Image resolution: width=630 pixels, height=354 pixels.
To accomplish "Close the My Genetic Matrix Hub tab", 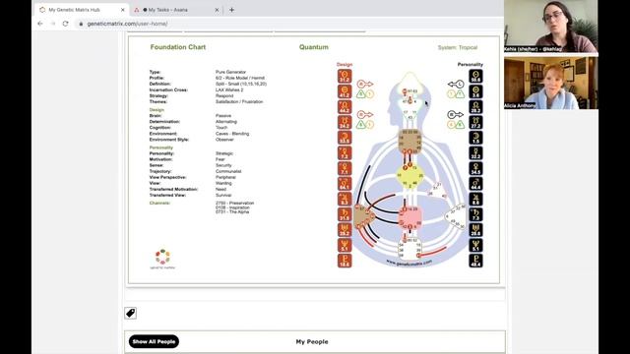I will (x=122, y=10).
